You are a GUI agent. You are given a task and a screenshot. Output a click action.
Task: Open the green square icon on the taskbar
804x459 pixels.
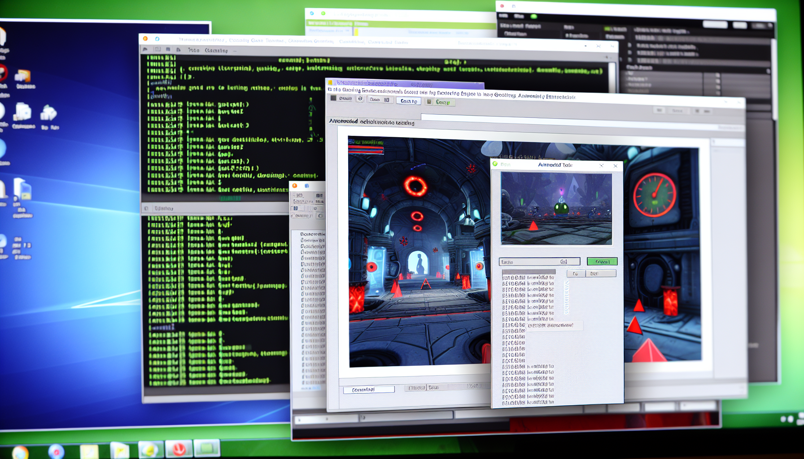point(207,447)
